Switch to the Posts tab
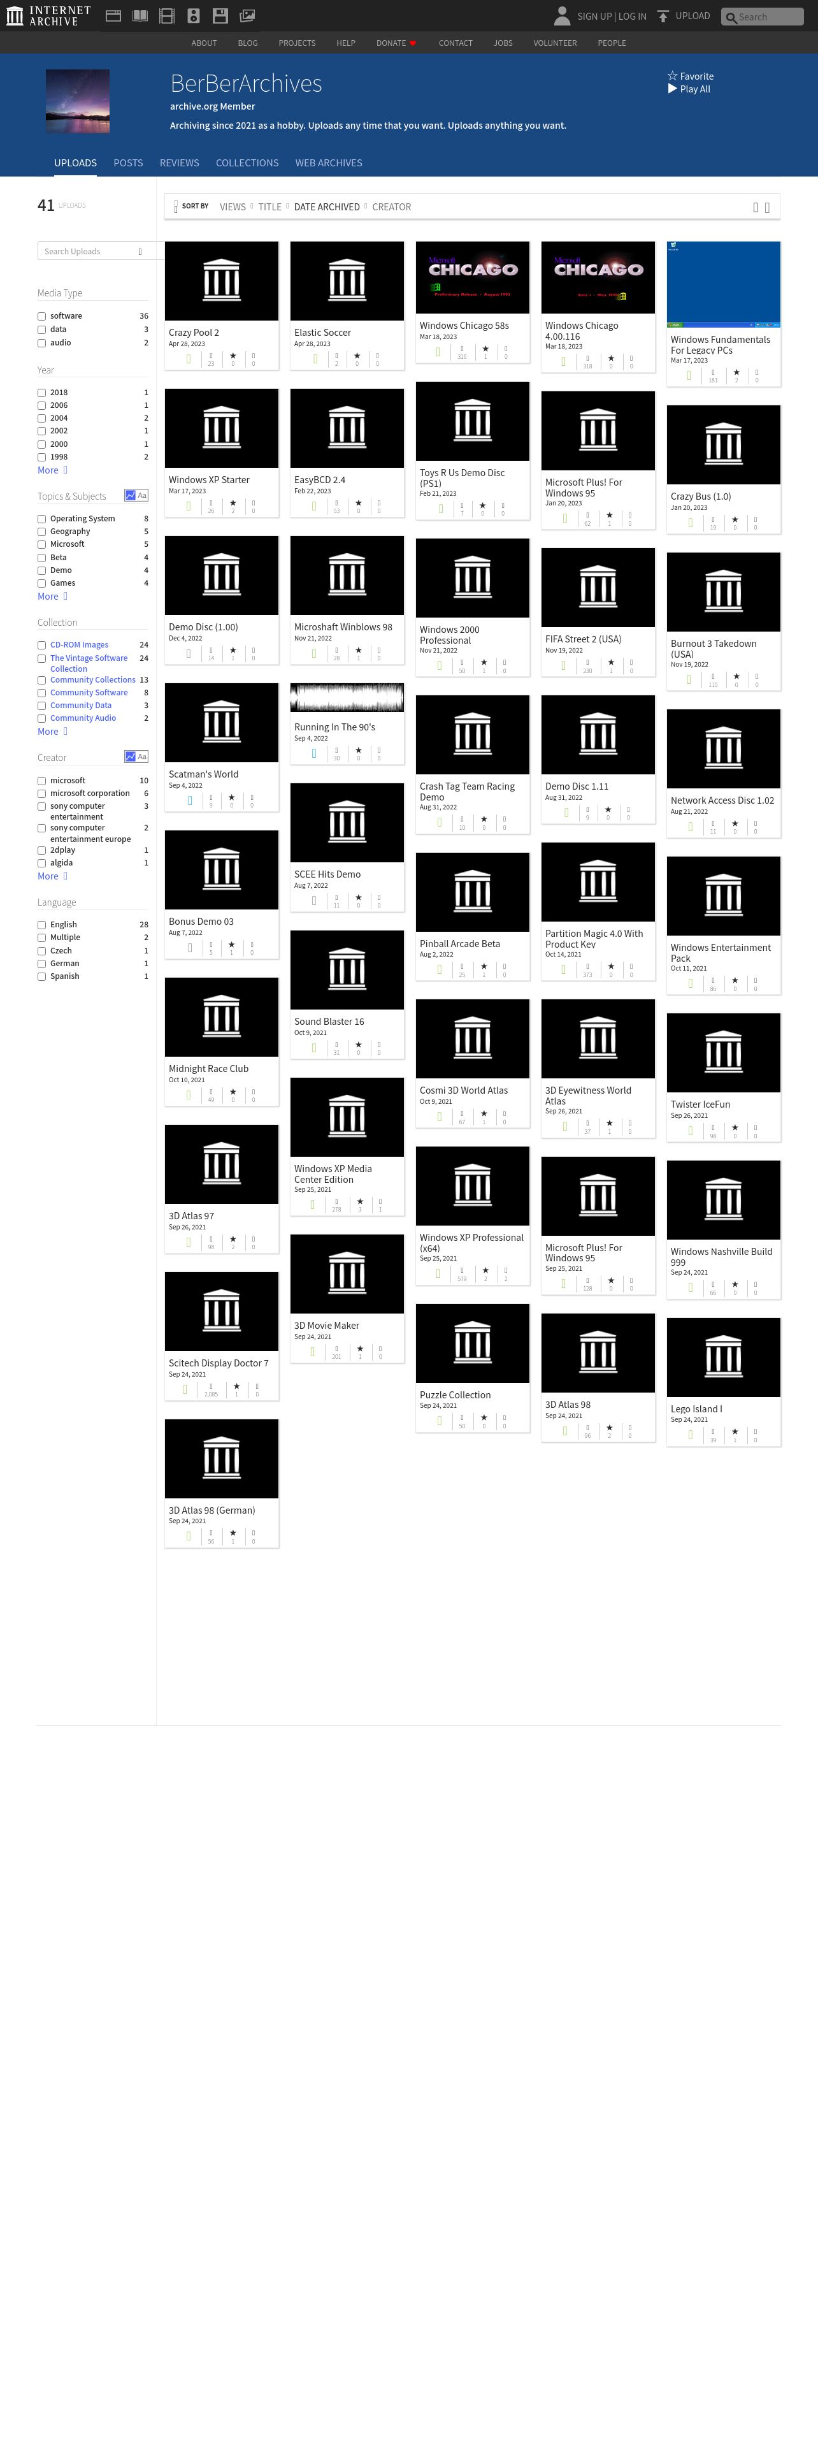 pos(127,163)
